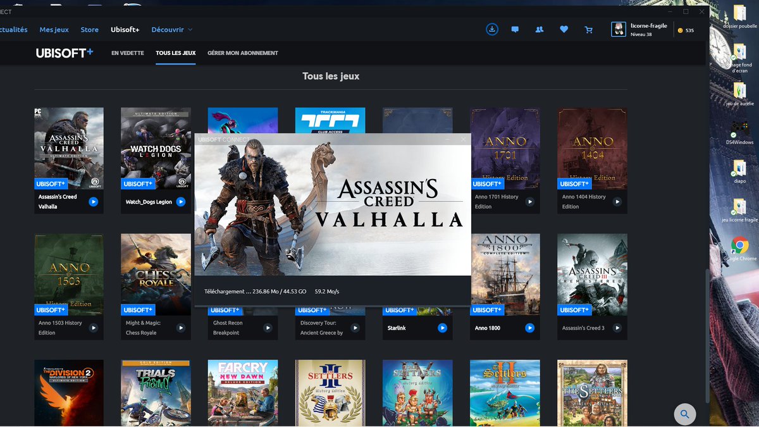Image resolution: width=759 pixels, height=427 pixels.
Task: Open the Anno 1800 cover art
Action: (505, 275)
